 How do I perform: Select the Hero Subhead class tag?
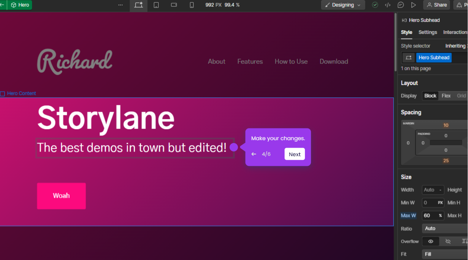pos(434,57)
